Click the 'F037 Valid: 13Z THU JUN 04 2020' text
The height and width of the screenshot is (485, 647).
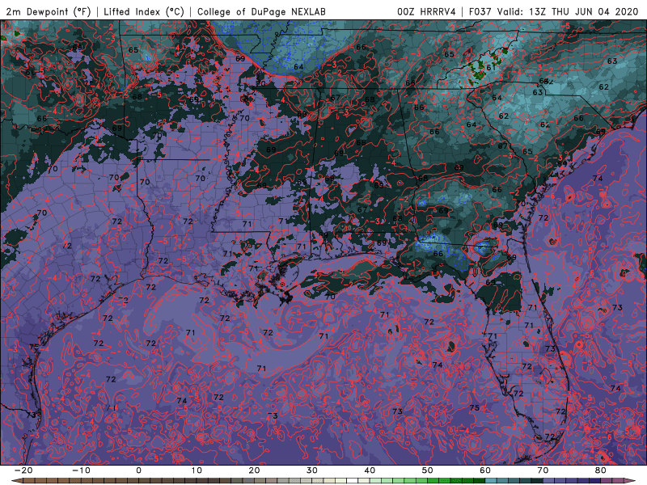[554, 11]
